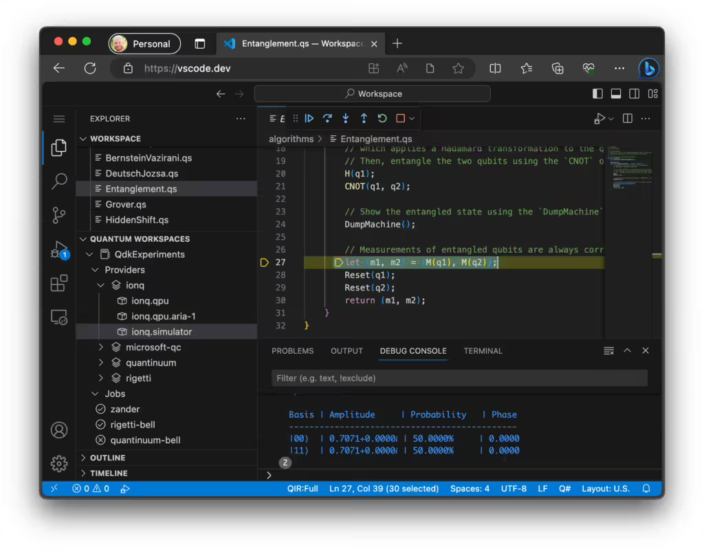Select the ionq.simulator target
Viewport: 704px width, 551px height.
coord(167,332)
